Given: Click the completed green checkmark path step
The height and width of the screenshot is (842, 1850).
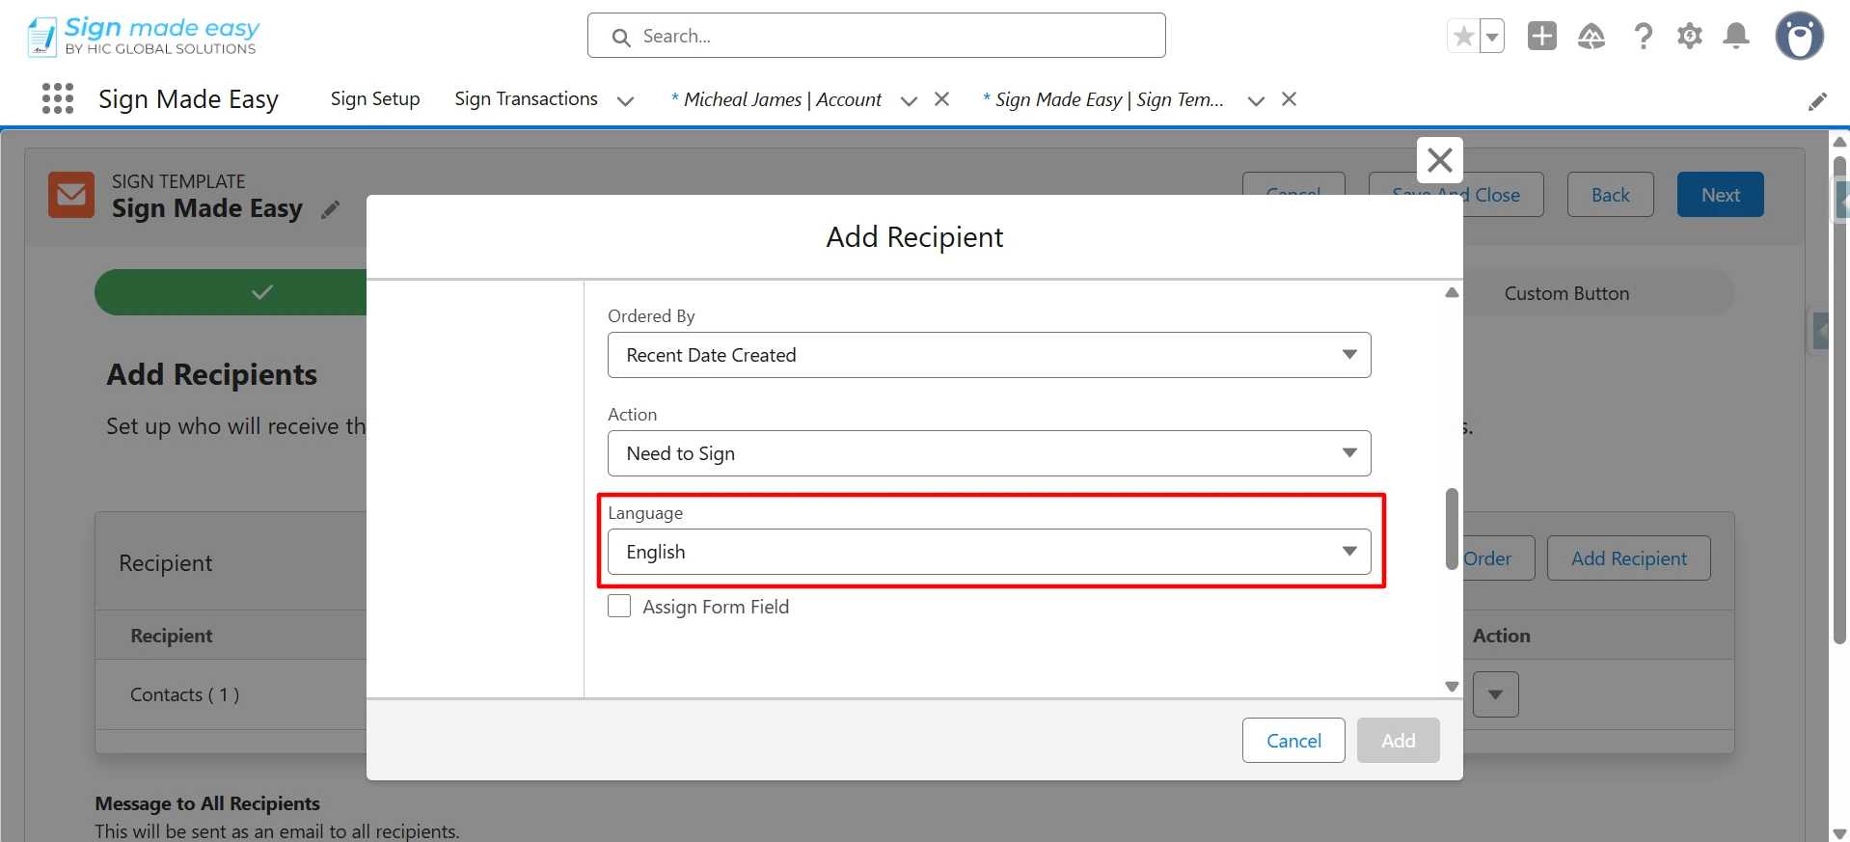Looking at the screenshot, I should 231,292.
